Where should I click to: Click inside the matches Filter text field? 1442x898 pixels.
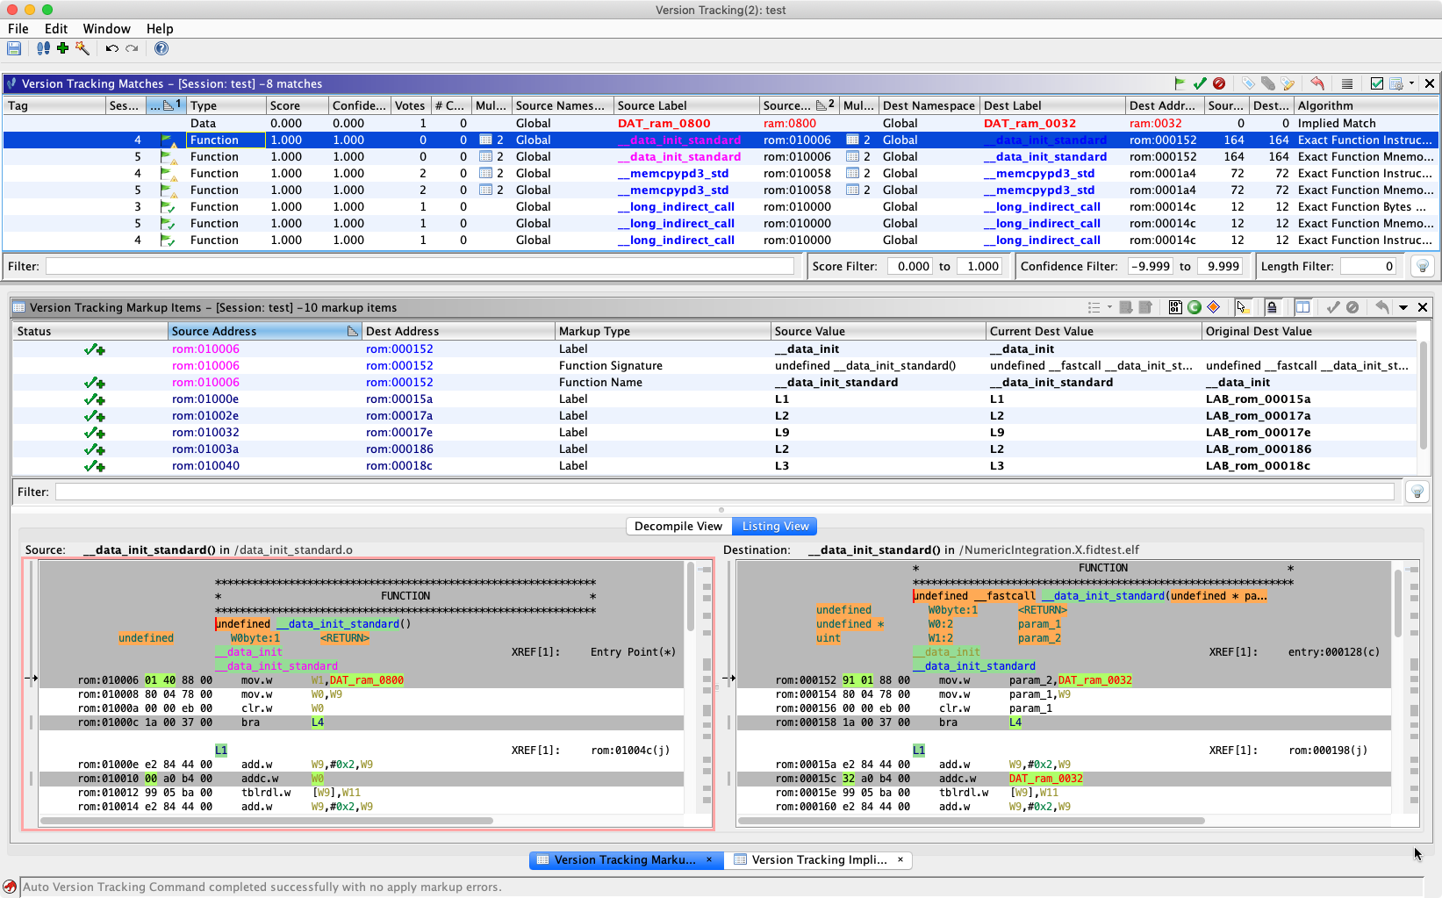point(421,265)
